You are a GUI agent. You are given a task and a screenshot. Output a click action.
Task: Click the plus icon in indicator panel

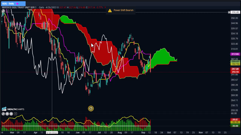coord(16,114)
